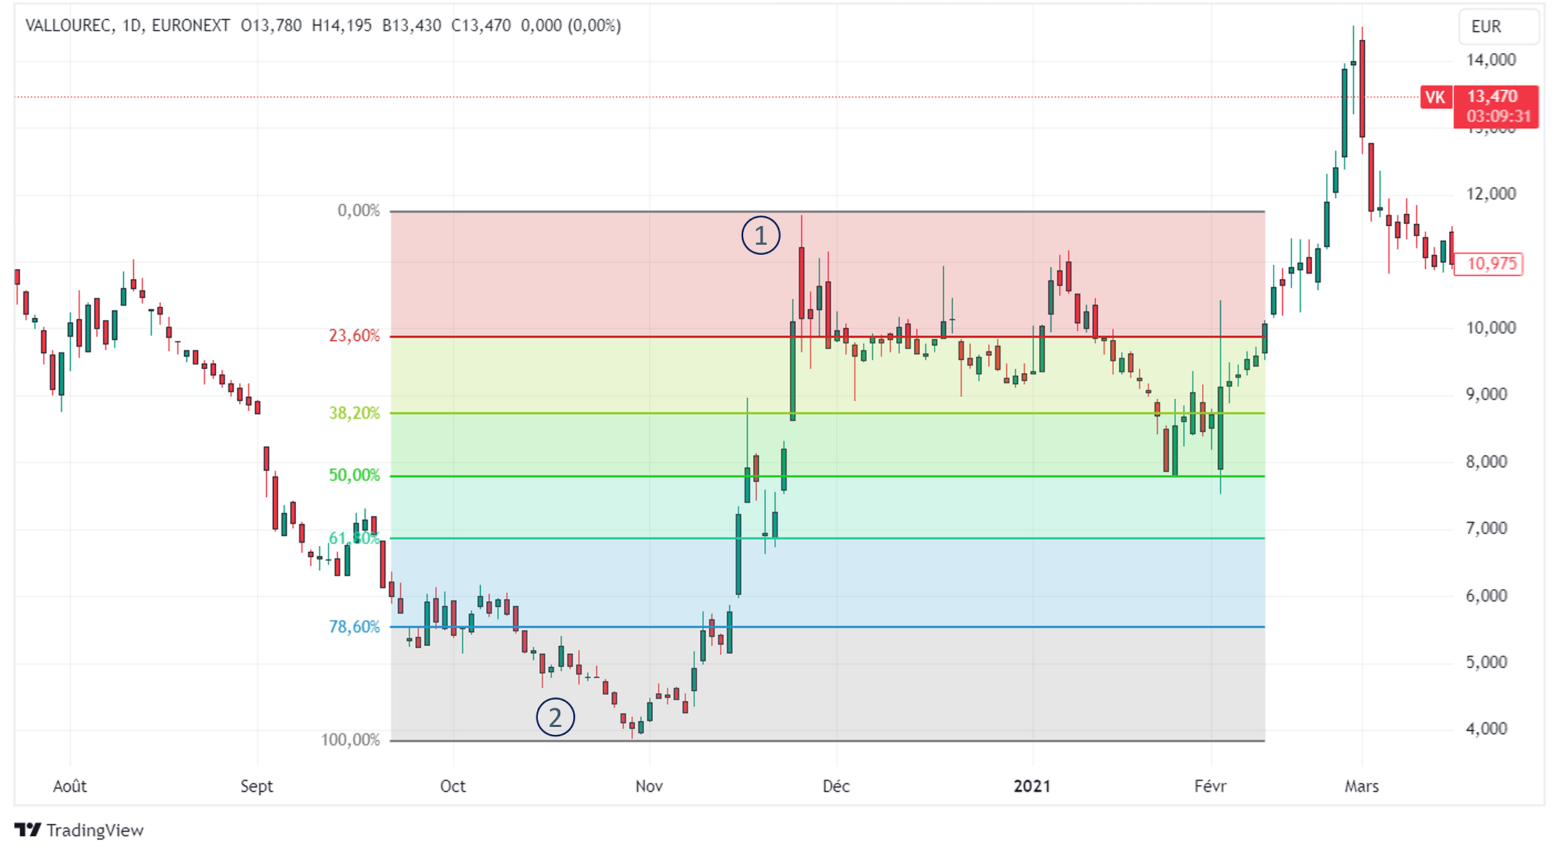Select the 78,60% Fibonacci level label

tap(354, 627)
